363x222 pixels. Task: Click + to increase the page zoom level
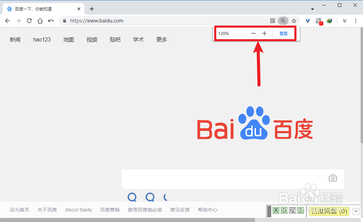pyautogui.click(x=264, y=33)
